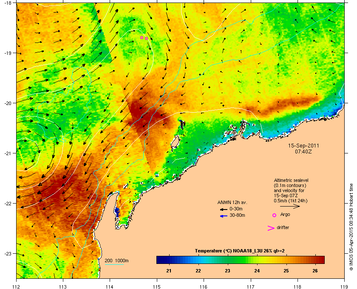357x289 pixels.
Task: Click the IMOS copyright timestamp text
Action: coord(351,227)
